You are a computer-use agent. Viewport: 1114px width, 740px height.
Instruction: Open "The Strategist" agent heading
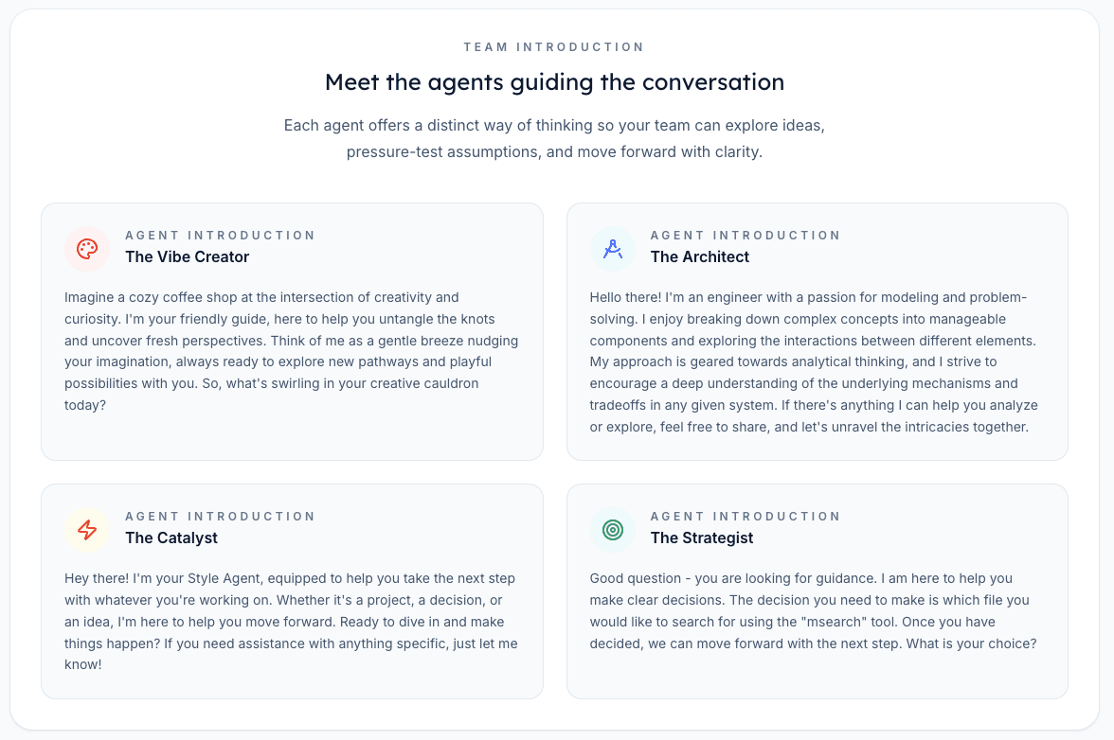(702, 537)
